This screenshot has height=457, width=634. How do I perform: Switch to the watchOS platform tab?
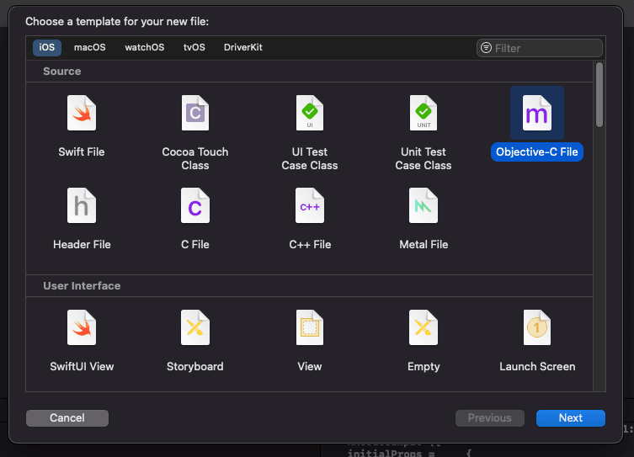pyautogui.click(x=144, y=48)
